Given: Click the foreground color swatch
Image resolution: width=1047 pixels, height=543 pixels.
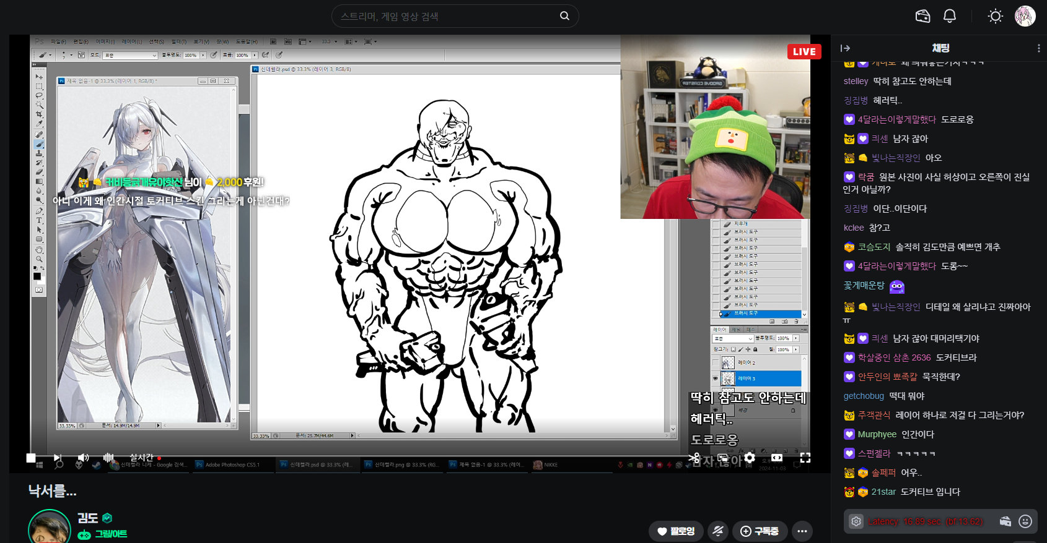Looking at the screenshot, I should [x=37, y=276].
